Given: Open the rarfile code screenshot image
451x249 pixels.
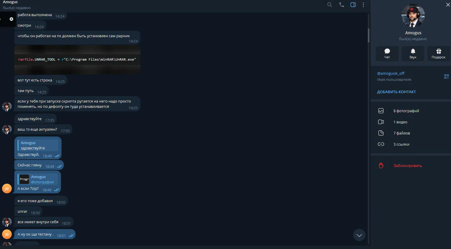Looking at the screenshot, I should [x=77, y=60].
